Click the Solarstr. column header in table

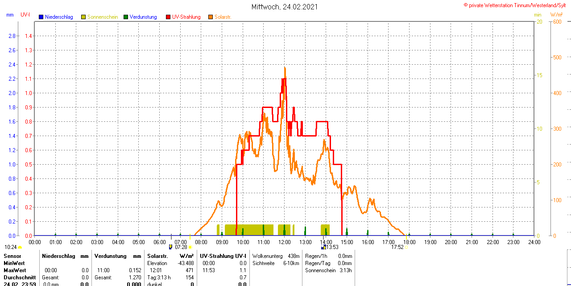point(157,256)
